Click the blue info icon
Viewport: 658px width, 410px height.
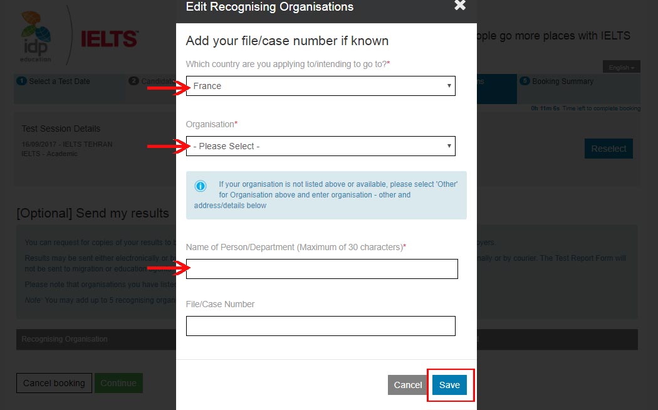[201, 186]
